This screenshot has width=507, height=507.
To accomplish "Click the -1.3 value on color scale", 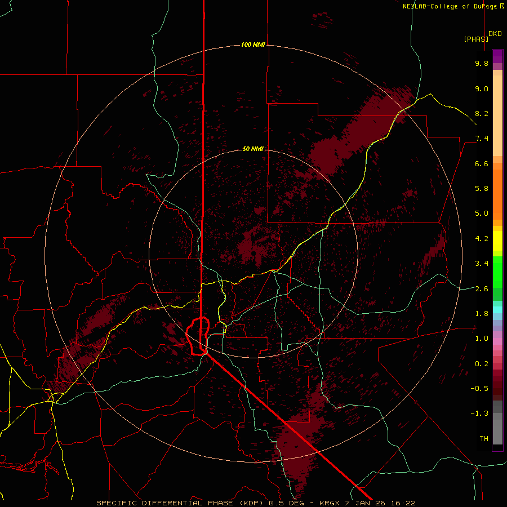I will (x=479, y=413).
